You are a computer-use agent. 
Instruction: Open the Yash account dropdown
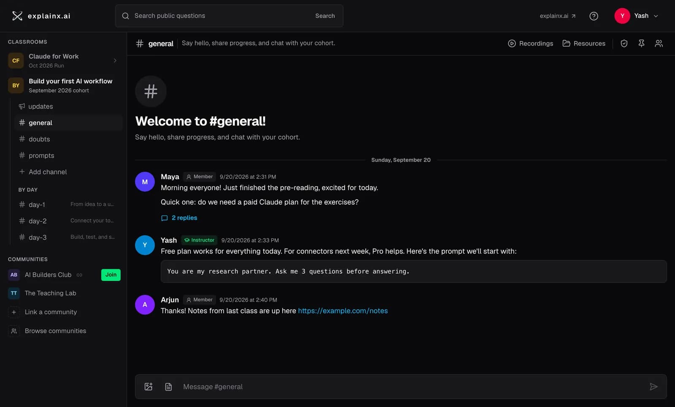637,16
